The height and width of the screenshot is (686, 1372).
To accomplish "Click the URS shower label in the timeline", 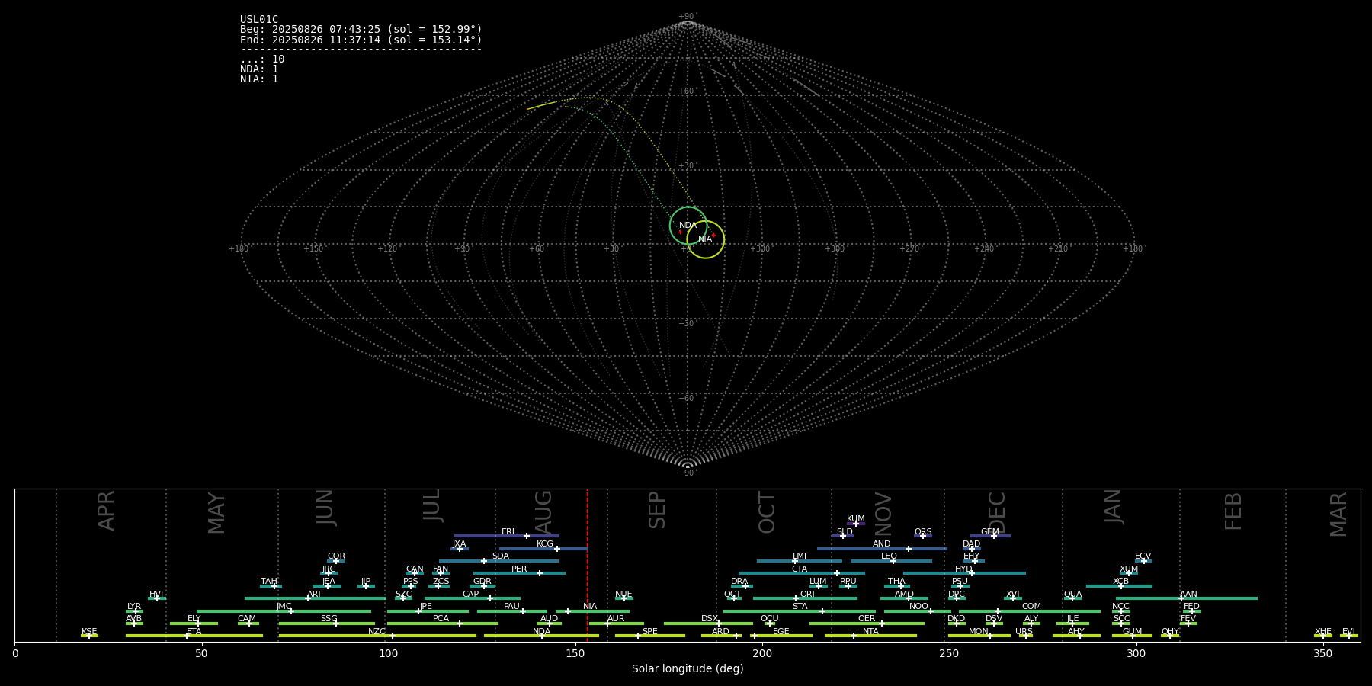I will pos(1024,632).
